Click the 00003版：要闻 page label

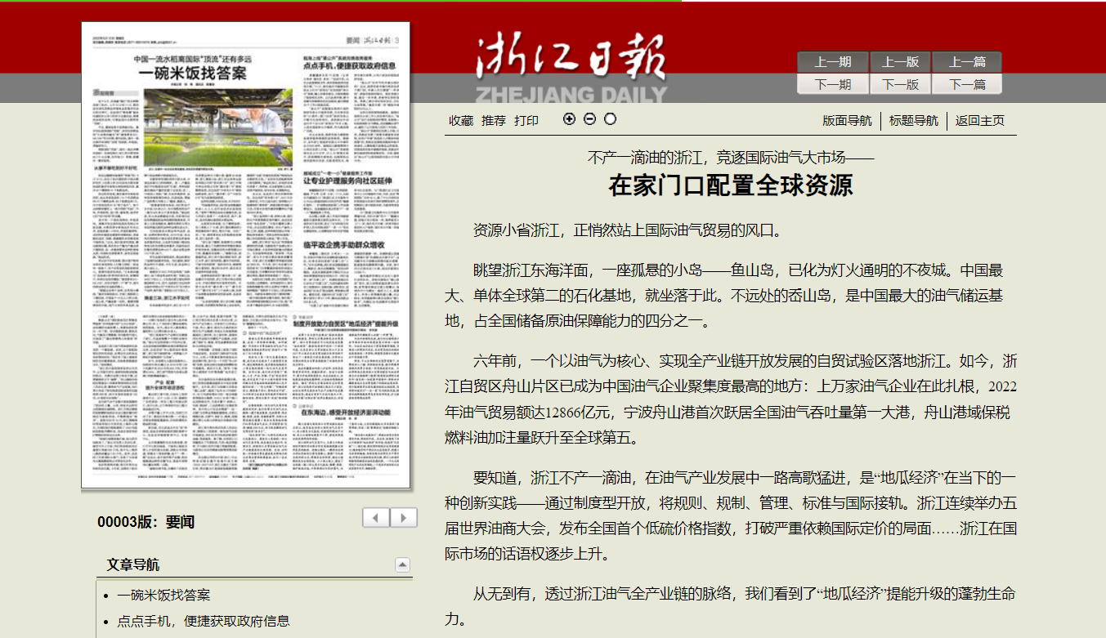click(x=146, y=522)
